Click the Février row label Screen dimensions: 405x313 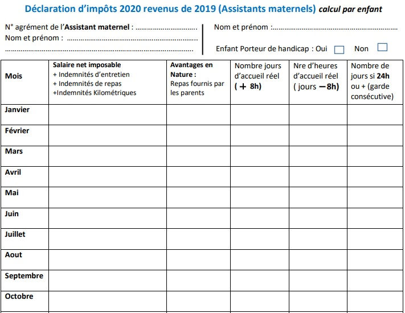[x=17, y=130]
